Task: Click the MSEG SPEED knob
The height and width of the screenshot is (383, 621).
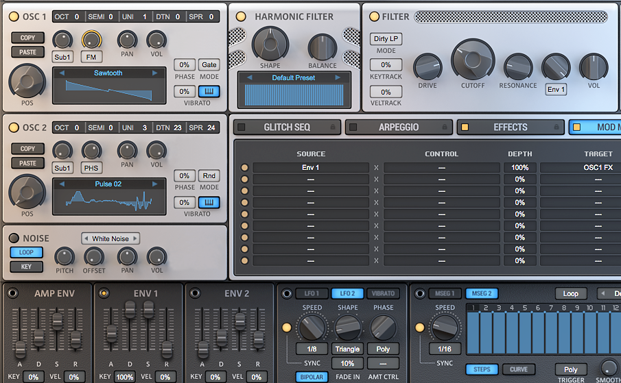Action: point(445,328)
